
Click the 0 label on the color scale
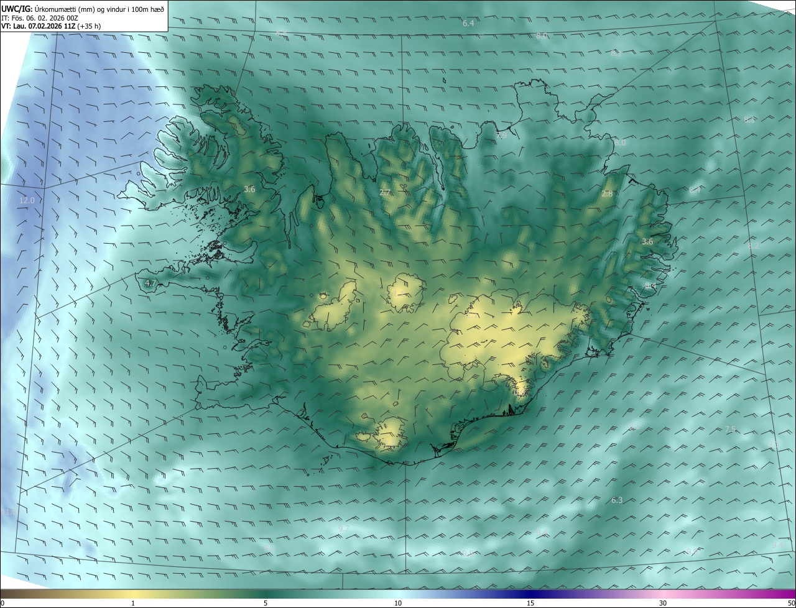click(x=2, y=604)
